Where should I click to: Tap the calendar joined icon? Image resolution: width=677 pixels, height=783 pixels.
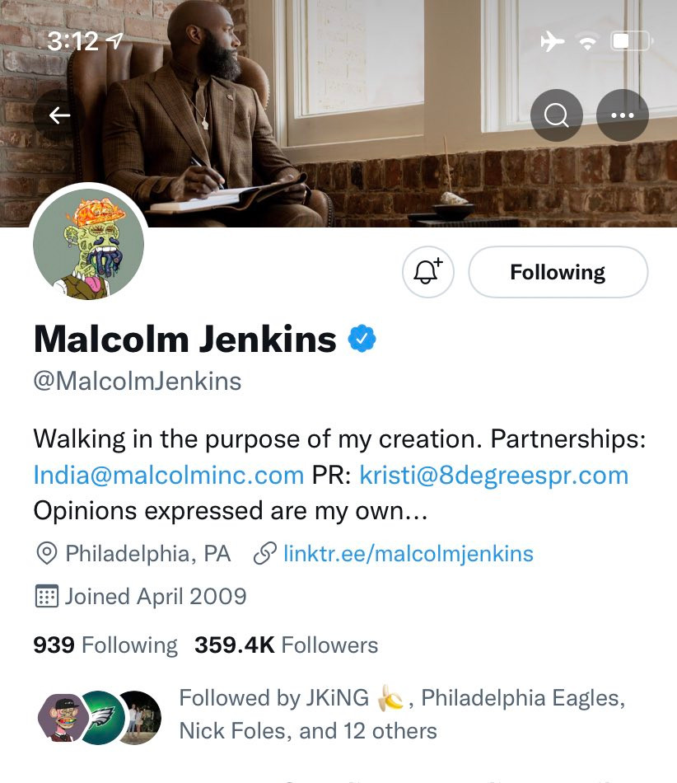[47, 596]
